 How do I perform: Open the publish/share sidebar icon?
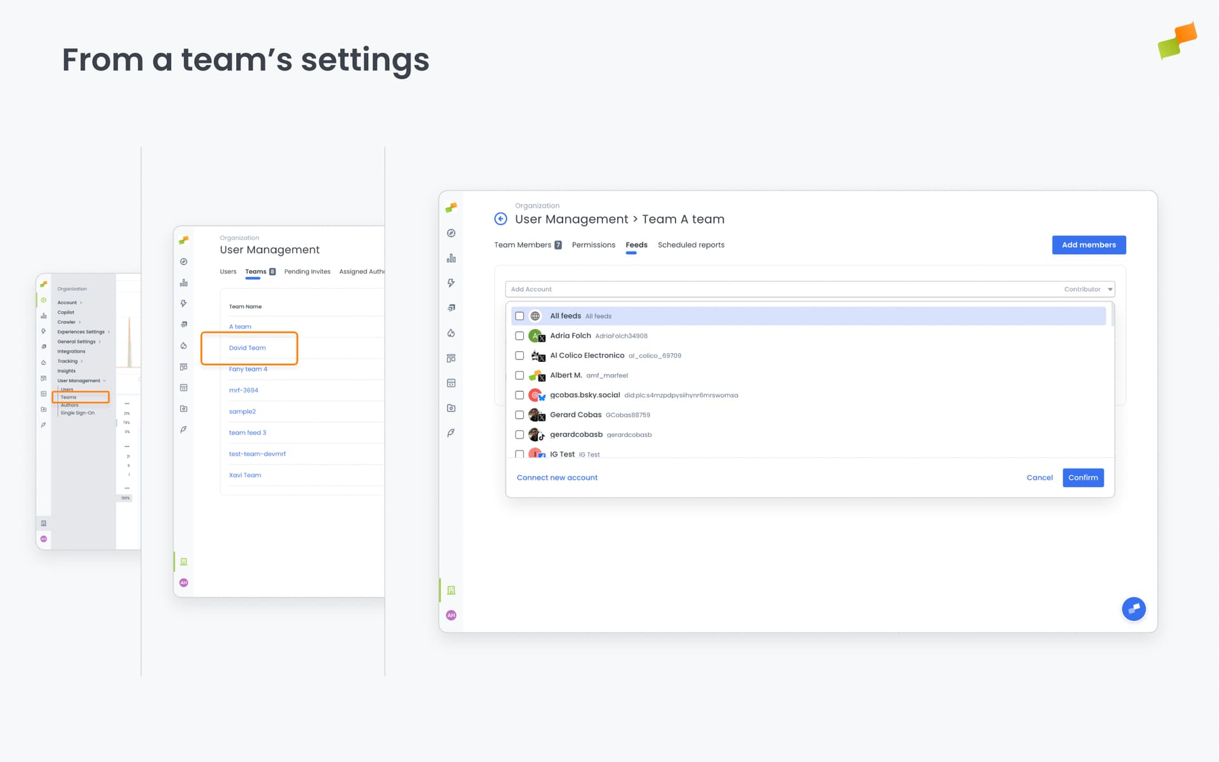click(x=451, y=308)
